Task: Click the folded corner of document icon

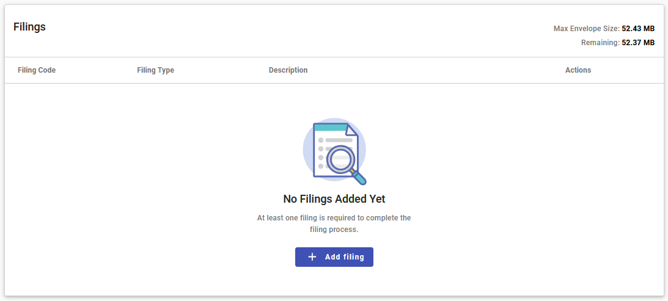Action: 351,130
